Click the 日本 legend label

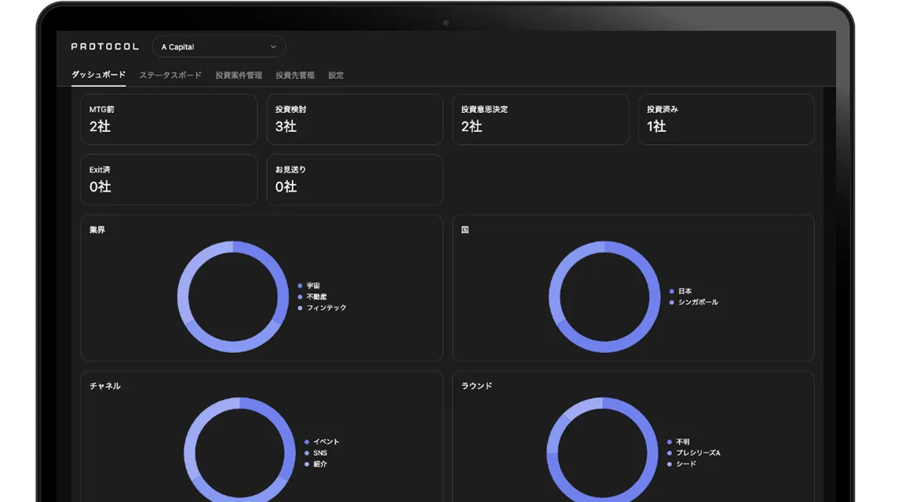point(685,291)
